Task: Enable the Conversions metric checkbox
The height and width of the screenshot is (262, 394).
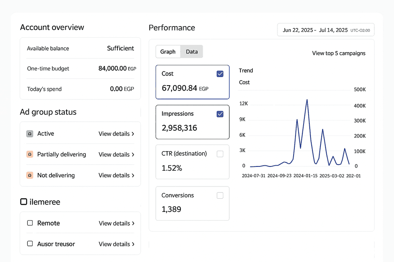Action: [220, 196]
